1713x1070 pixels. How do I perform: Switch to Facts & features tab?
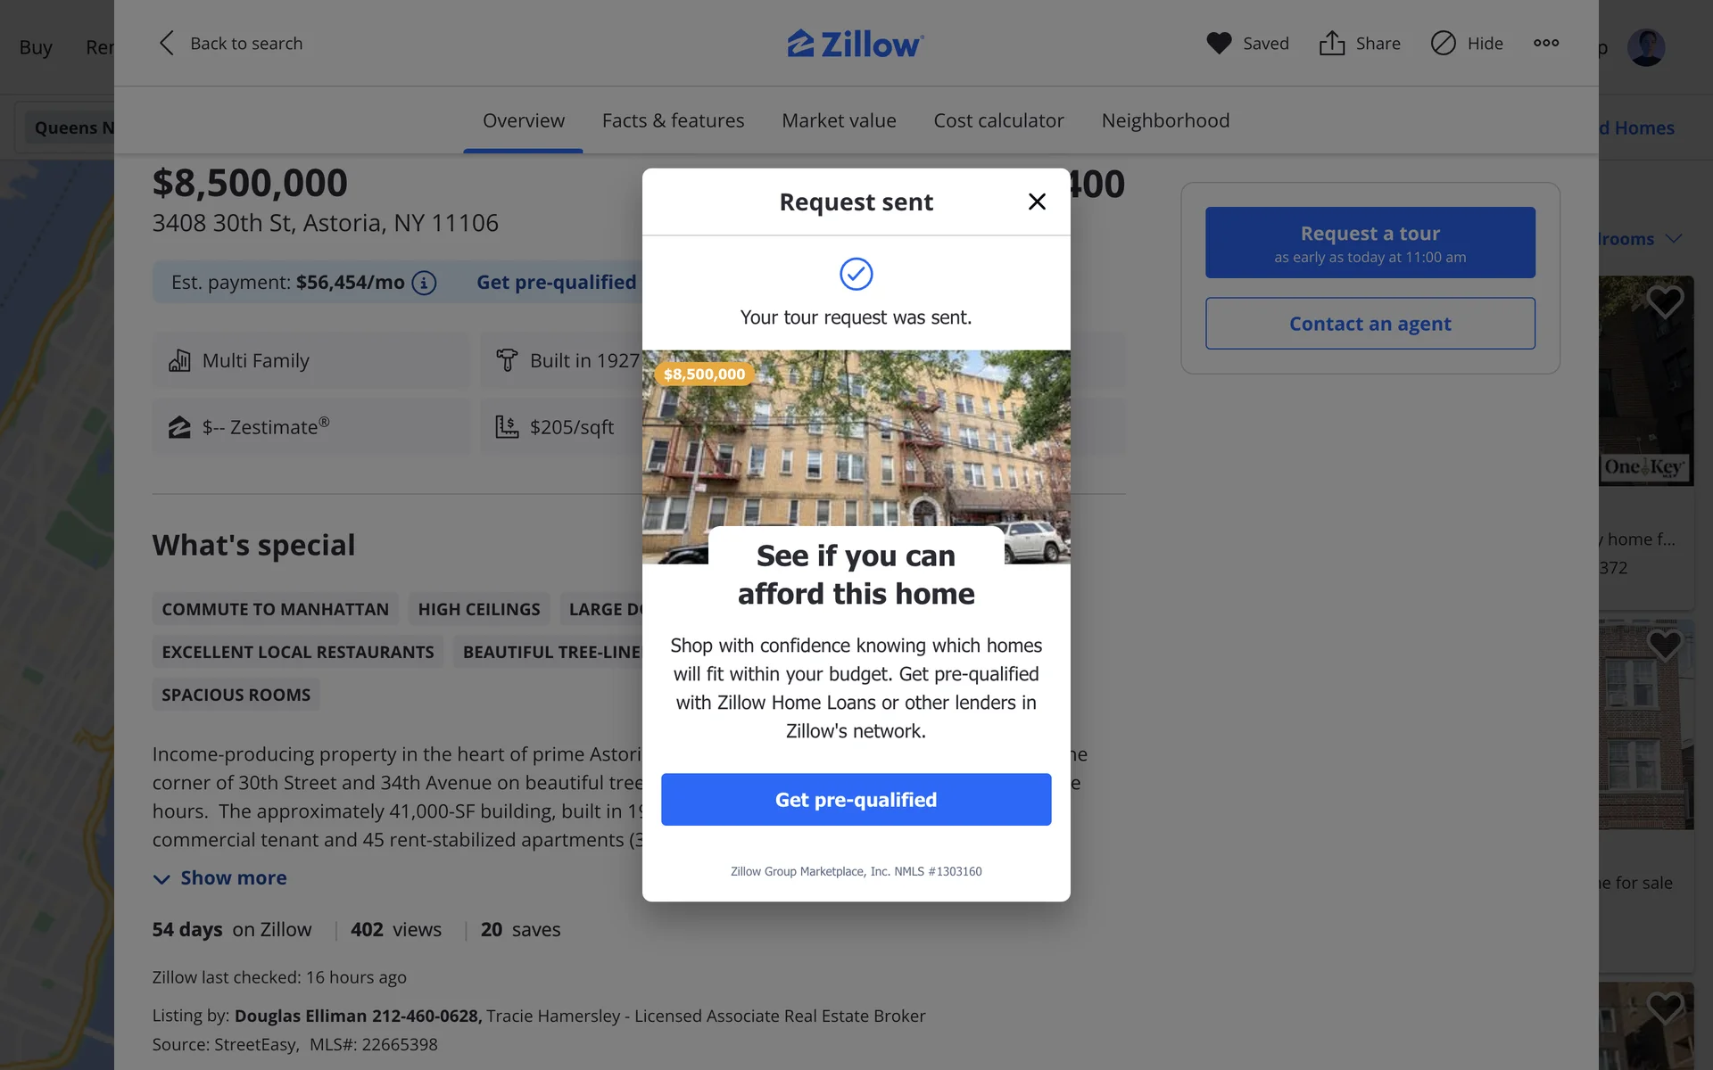click(x=673, y=120)
